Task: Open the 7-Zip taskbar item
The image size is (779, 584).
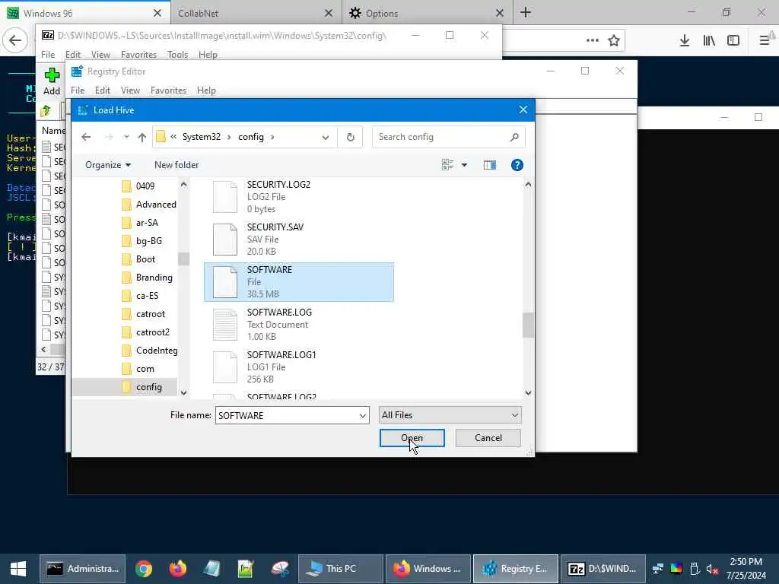Action: click(603, 569)
